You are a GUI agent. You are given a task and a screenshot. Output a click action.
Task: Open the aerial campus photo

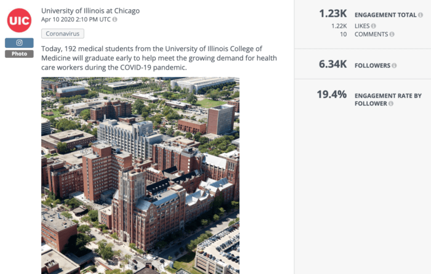(140, 175)
